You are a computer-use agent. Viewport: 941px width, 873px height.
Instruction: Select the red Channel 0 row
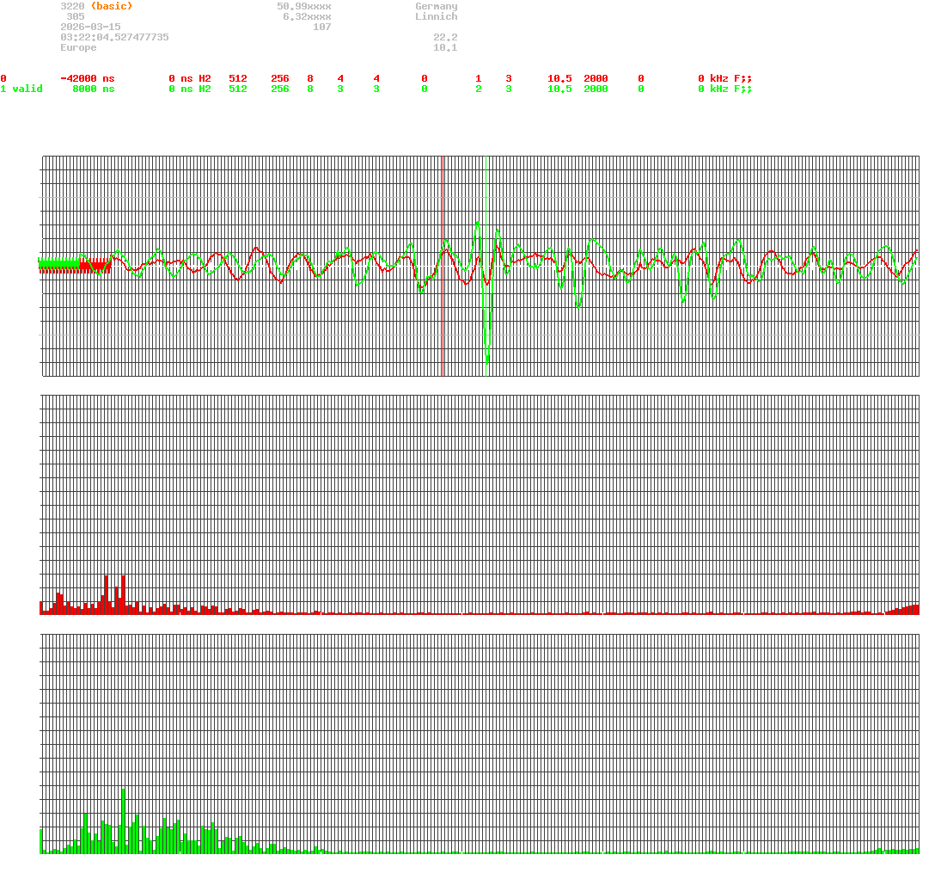[x=4, y=78]
